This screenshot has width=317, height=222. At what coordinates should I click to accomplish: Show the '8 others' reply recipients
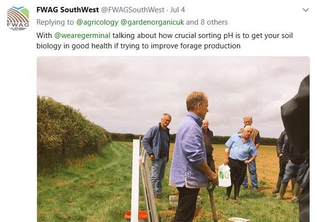214,22
